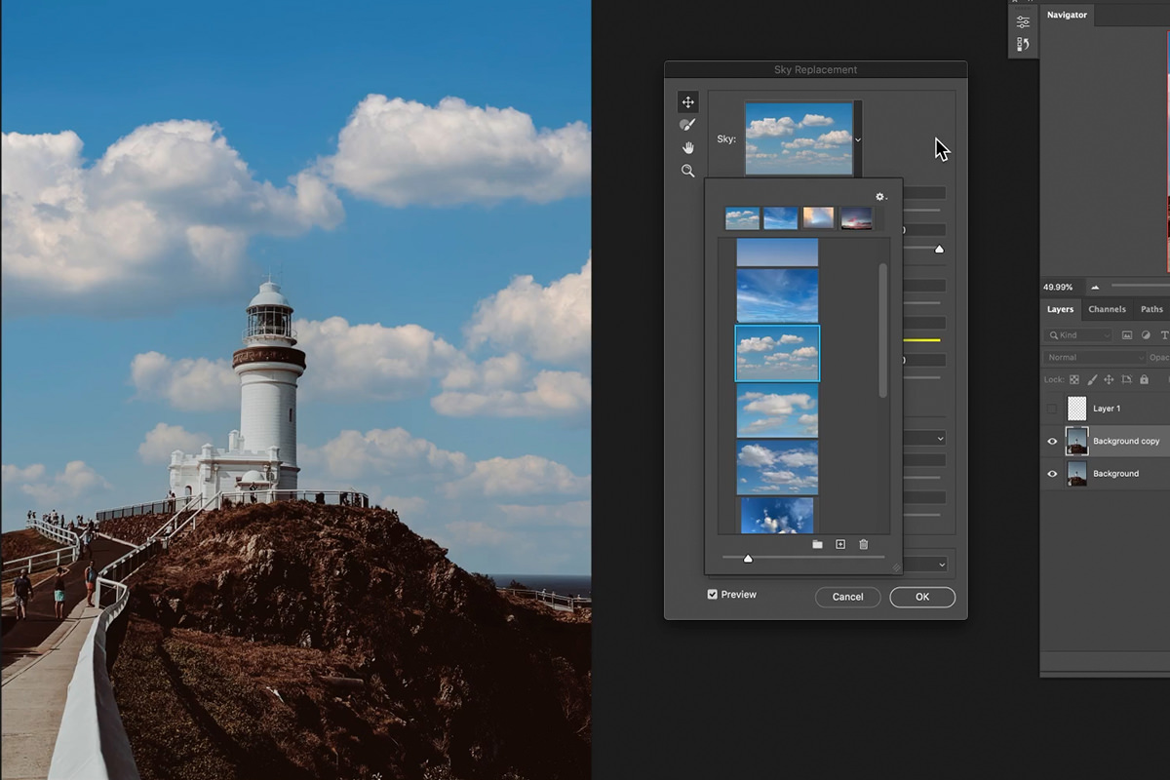Screen dimensions: 1170x780
Task: Select the Zoom tool in the dialog
Action: (687, 171)
